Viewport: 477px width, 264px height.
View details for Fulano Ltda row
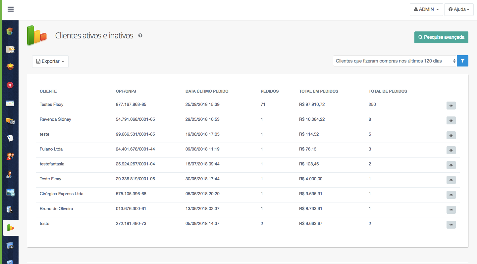coord(451,150)
